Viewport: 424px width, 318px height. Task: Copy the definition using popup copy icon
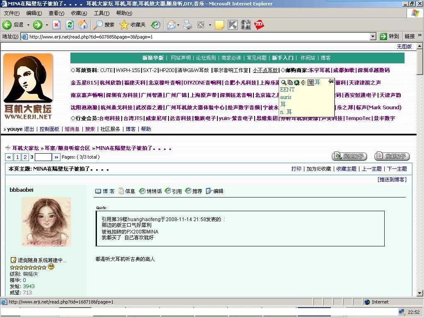(290, 82)
